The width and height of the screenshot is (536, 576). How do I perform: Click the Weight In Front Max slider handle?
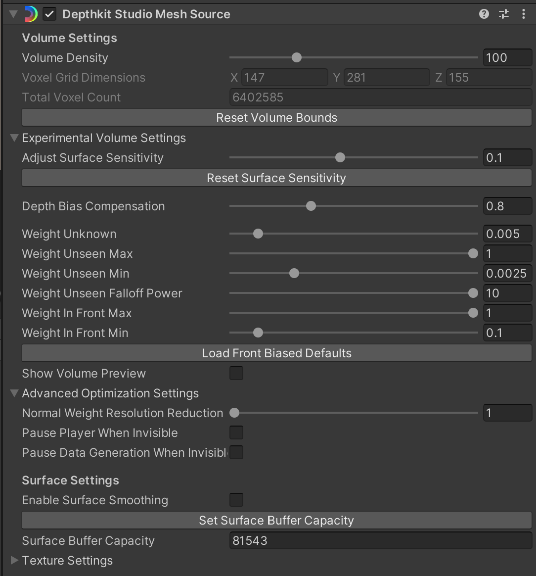(473, 313)
